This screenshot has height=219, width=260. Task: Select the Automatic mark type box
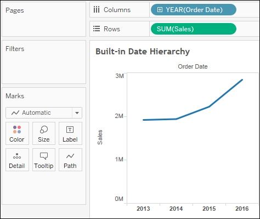click(39, 113)
